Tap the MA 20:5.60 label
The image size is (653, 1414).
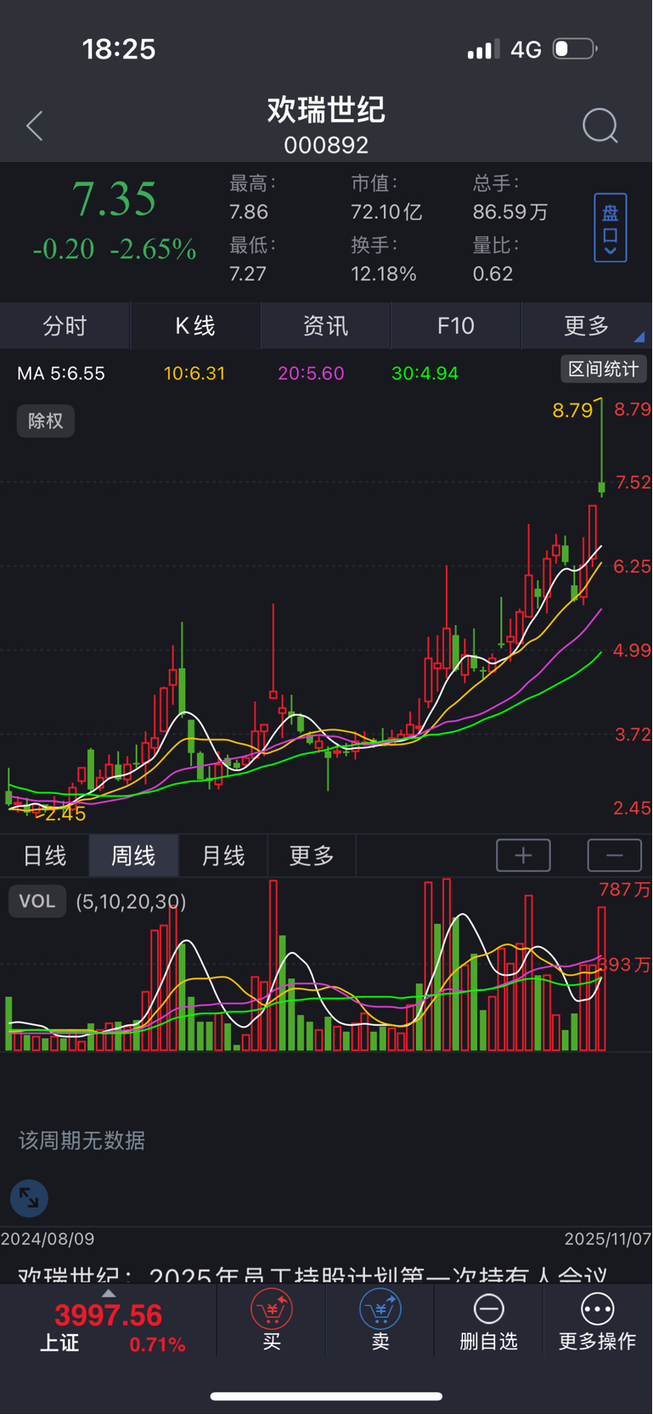[x=311, y=373]
